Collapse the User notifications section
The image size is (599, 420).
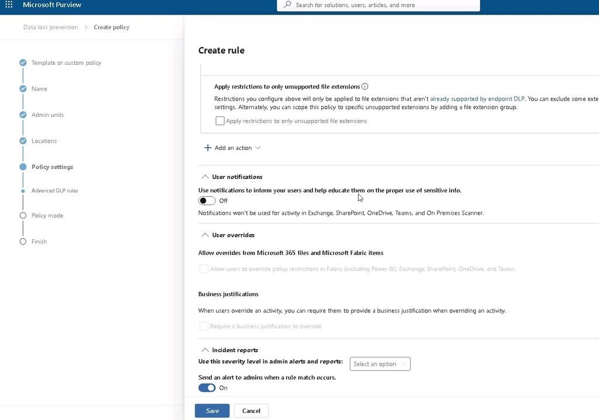pyautogui.click(x=205, y=177)
